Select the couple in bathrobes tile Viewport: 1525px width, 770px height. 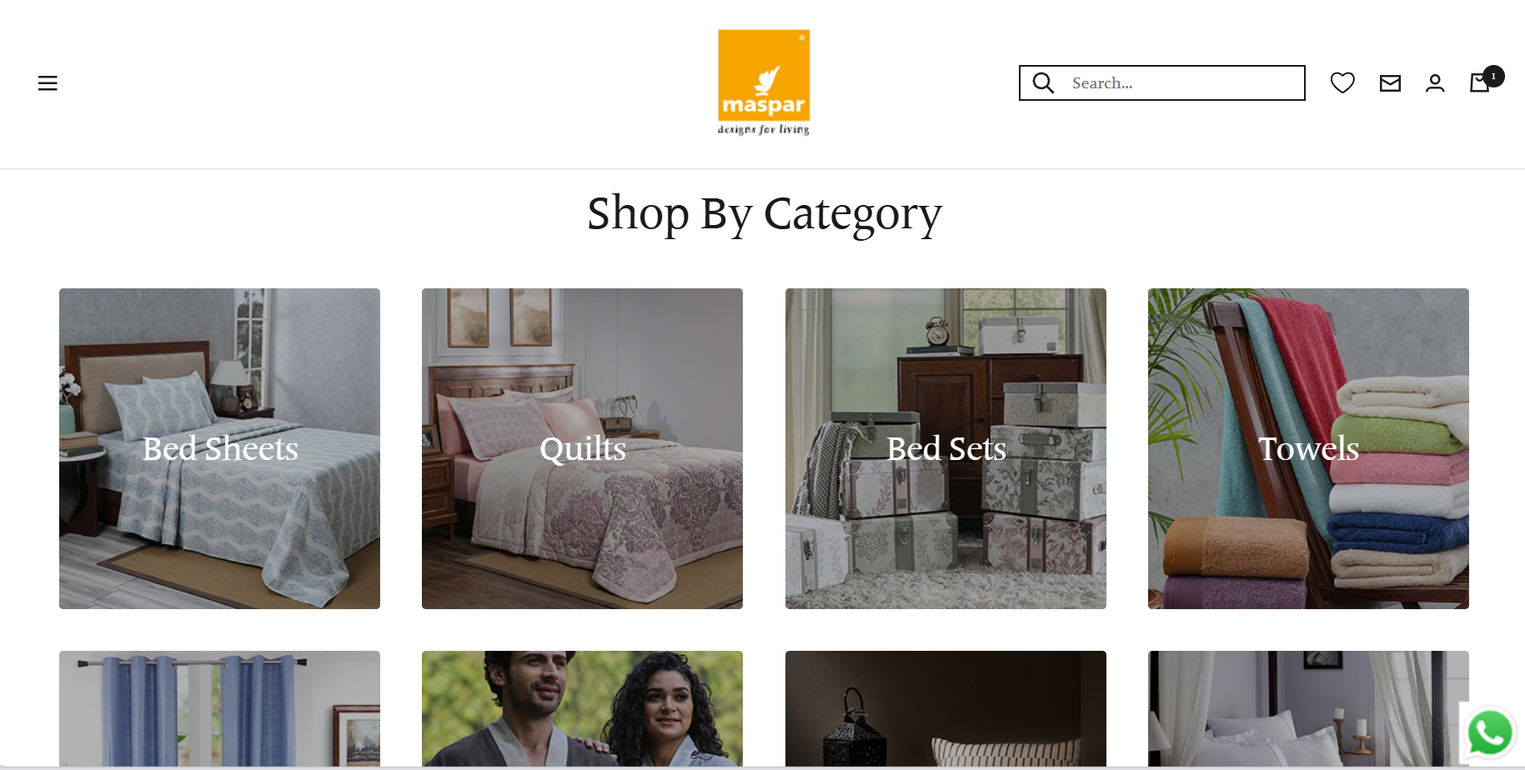(x=582, y=709)
